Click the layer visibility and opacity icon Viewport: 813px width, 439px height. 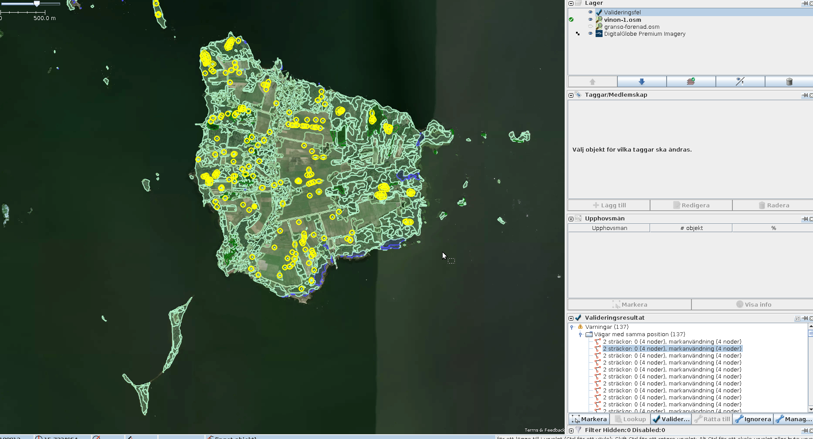(x=740, y=81)
